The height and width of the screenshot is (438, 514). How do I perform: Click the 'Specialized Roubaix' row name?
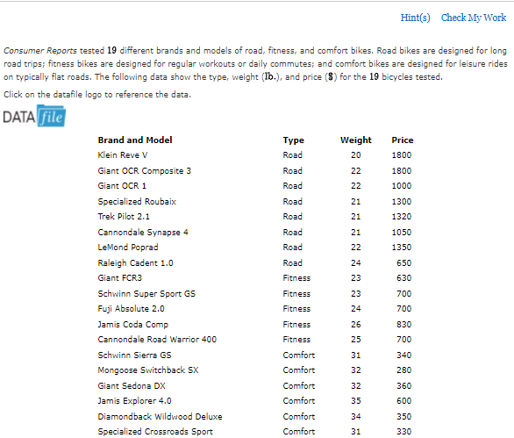pyautogui.click(x=137, y=202)
